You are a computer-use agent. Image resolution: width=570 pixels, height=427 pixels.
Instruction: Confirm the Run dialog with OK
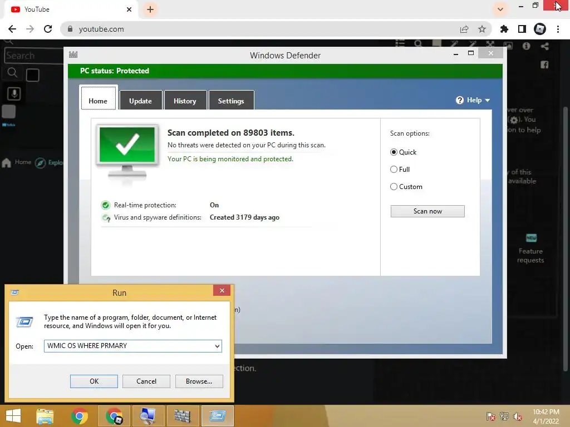(94, 381)
